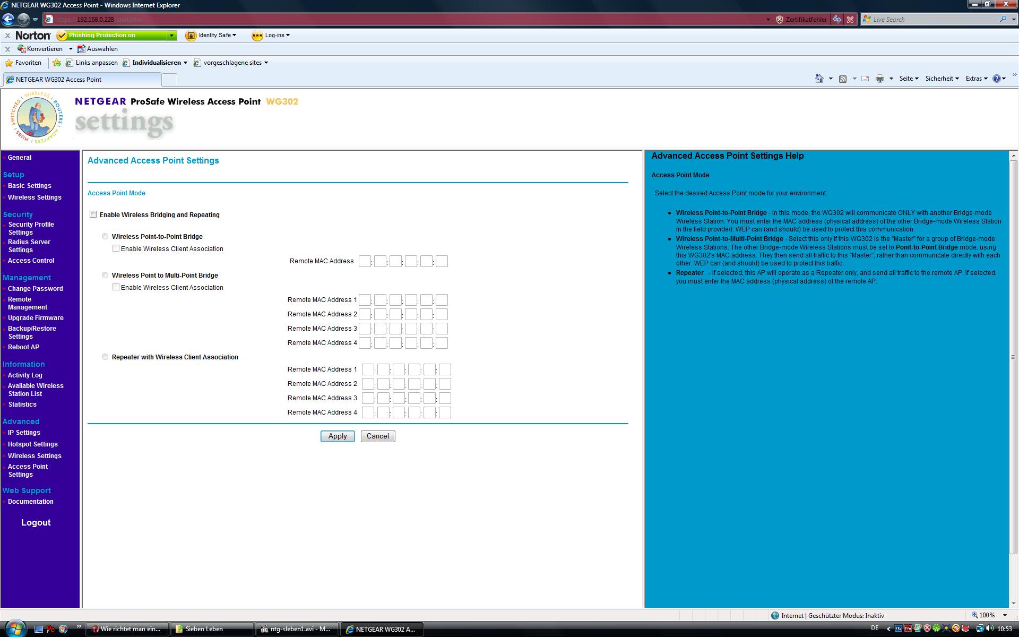Screen dimensions: 1019x637
Task: Click first Remote MAC Address field under Point-to-Point
Action: pos(365,261)
